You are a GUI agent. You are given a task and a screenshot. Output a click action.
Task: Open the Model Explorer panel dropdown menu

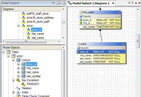click(53, 3)
